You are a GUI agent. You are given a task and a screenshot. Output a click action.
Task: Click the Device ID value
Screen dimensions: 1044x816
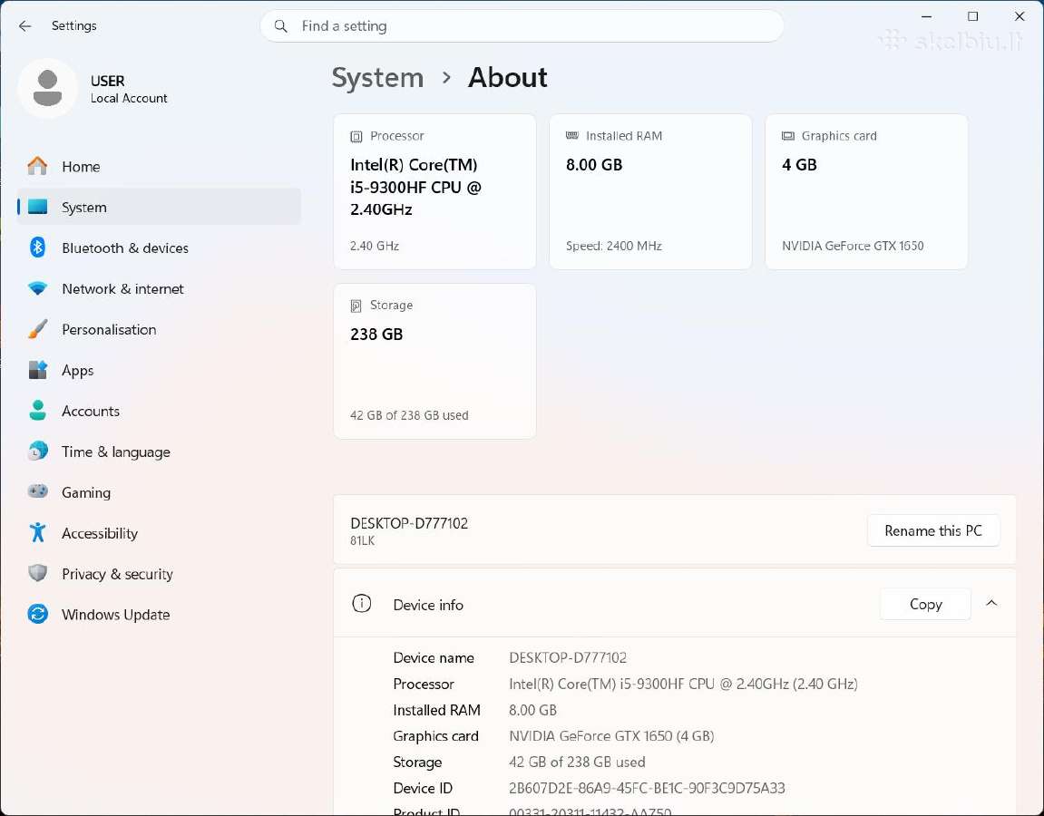[647, 788]
